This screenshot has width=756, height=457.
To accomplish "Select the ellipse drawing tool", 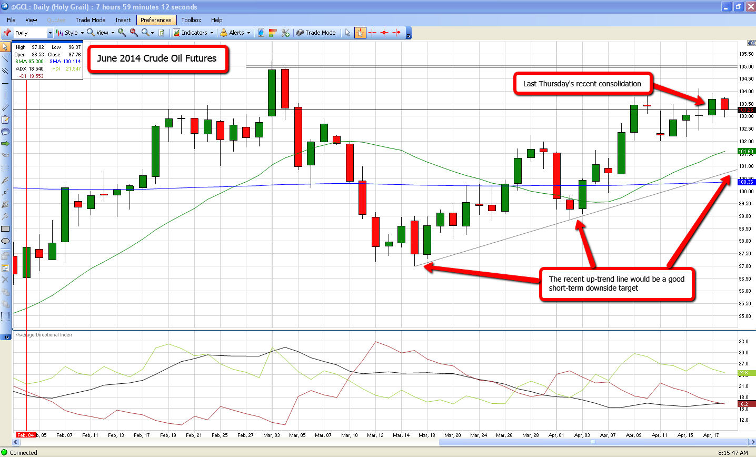I will 5,241.
